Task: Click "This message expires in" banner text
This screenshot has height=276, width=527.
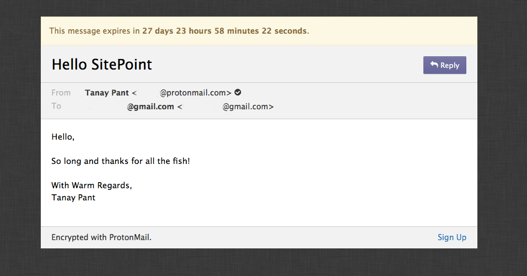Action: pyautogui.click(x=94, y=31)
